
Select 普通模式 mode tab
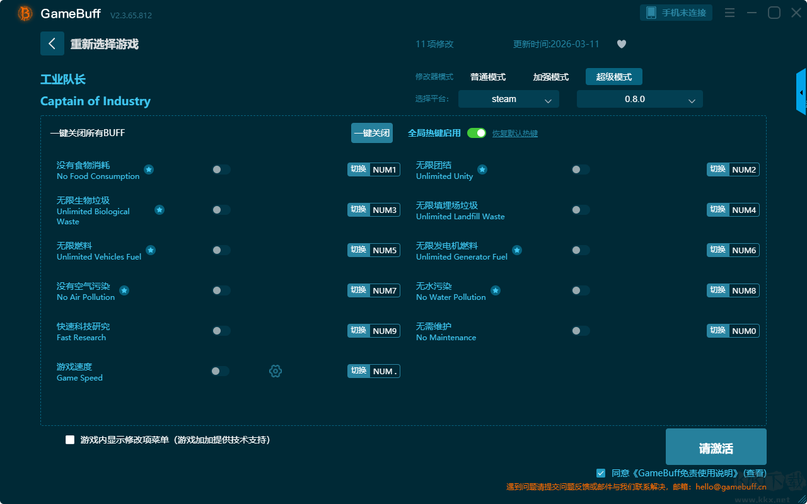point(488,77)
